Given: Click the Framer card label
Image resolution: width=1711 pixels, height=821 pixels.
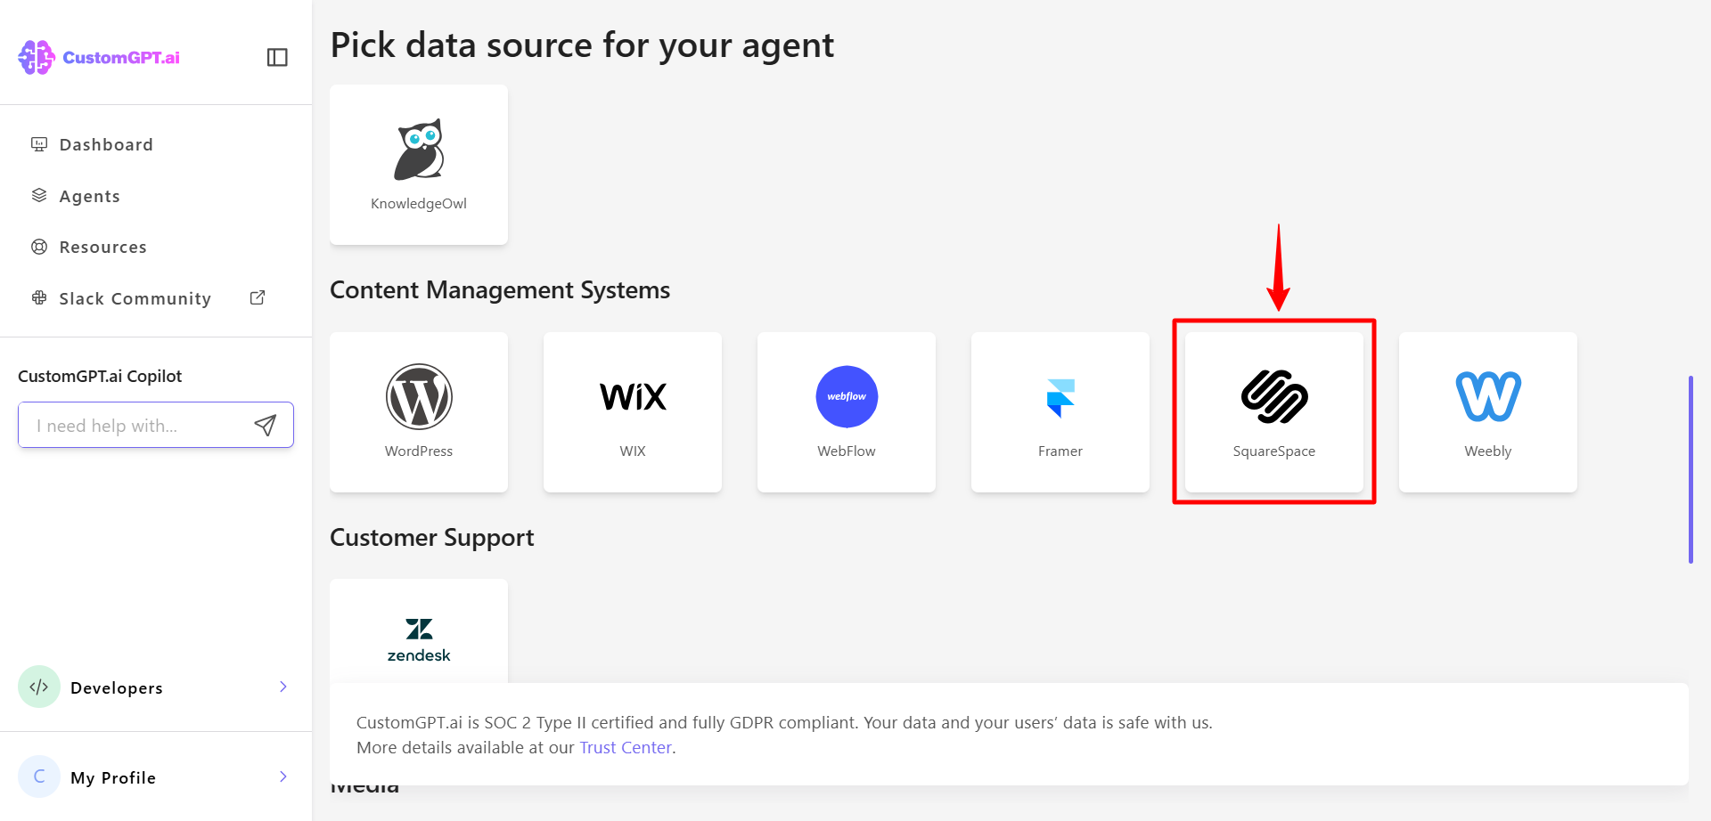Looking at the screenshot, I should point(1060,451).
